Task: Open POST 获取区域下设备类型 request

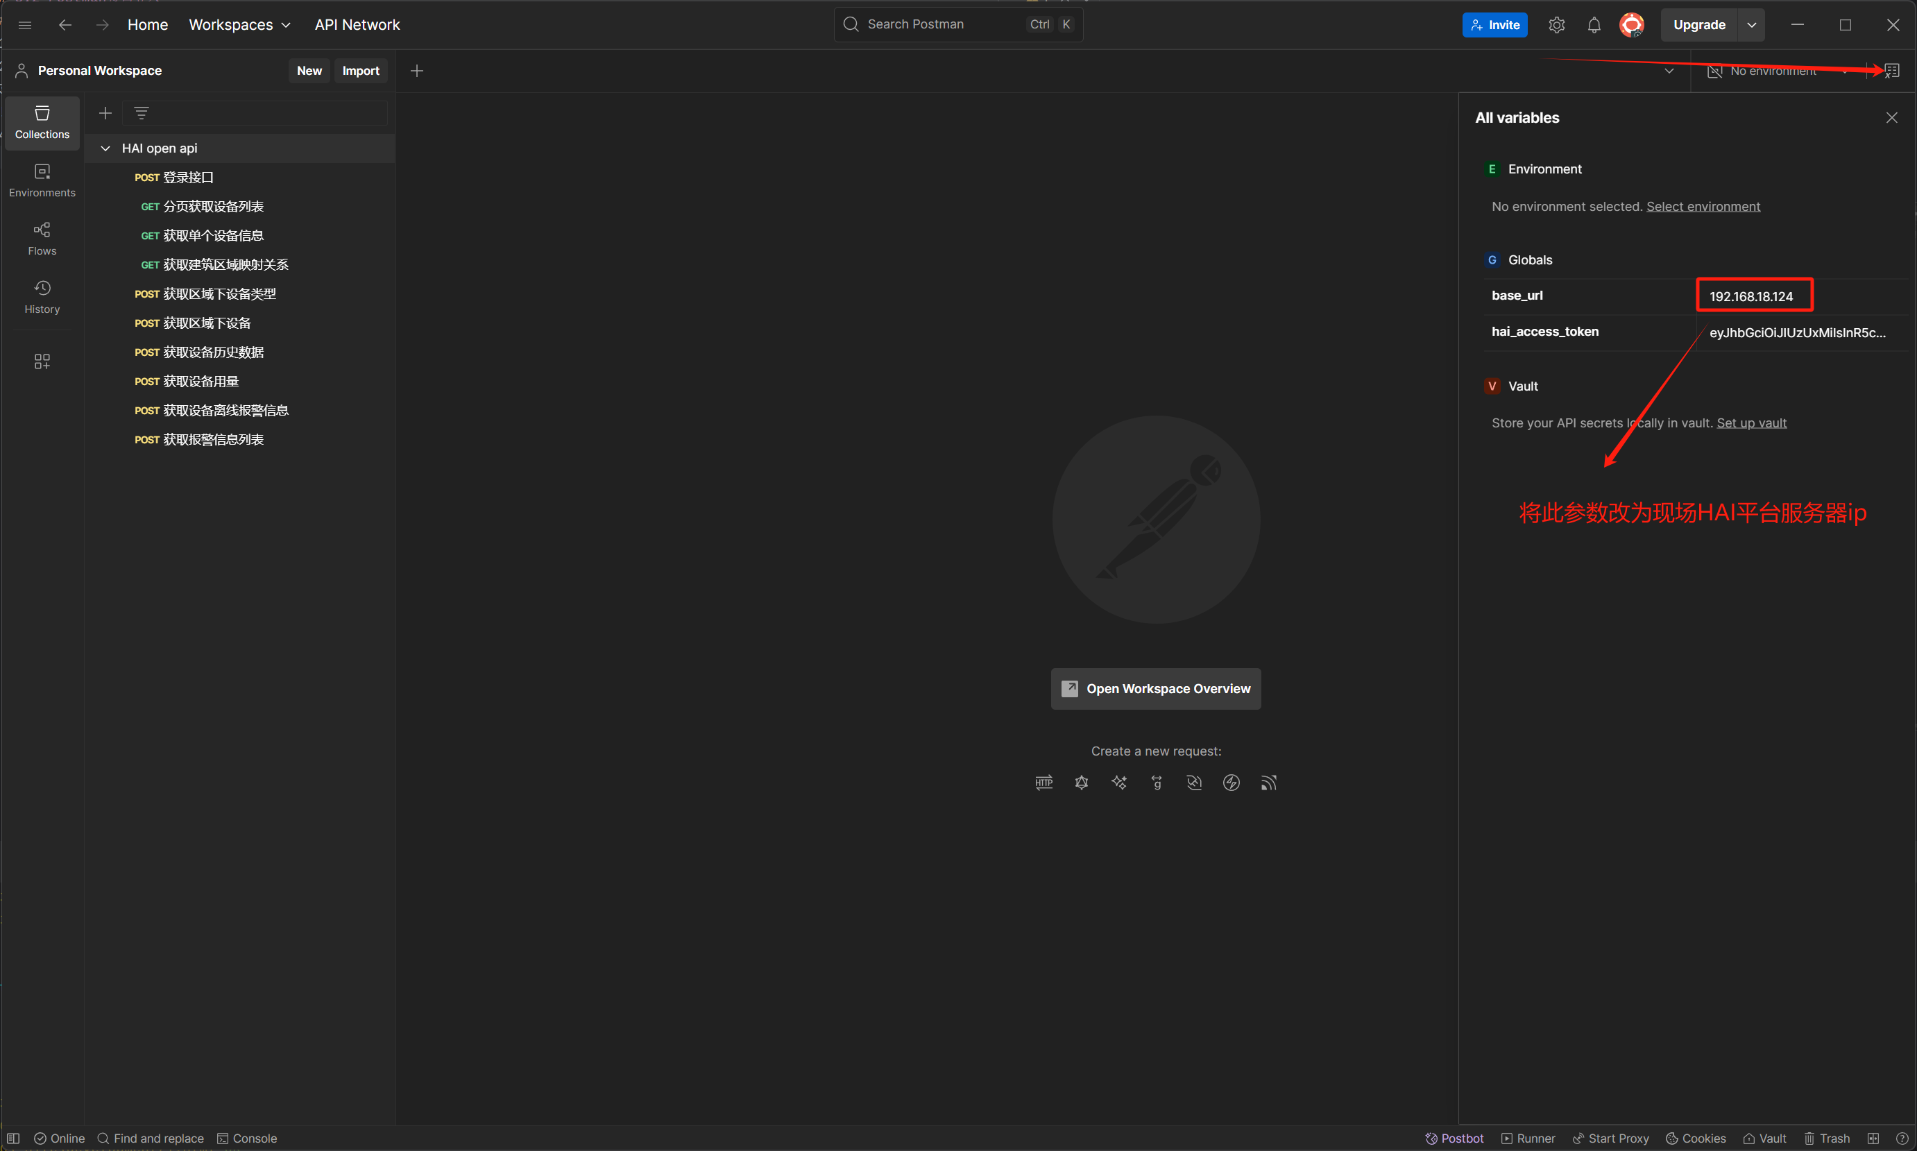Action: (239, 294)
